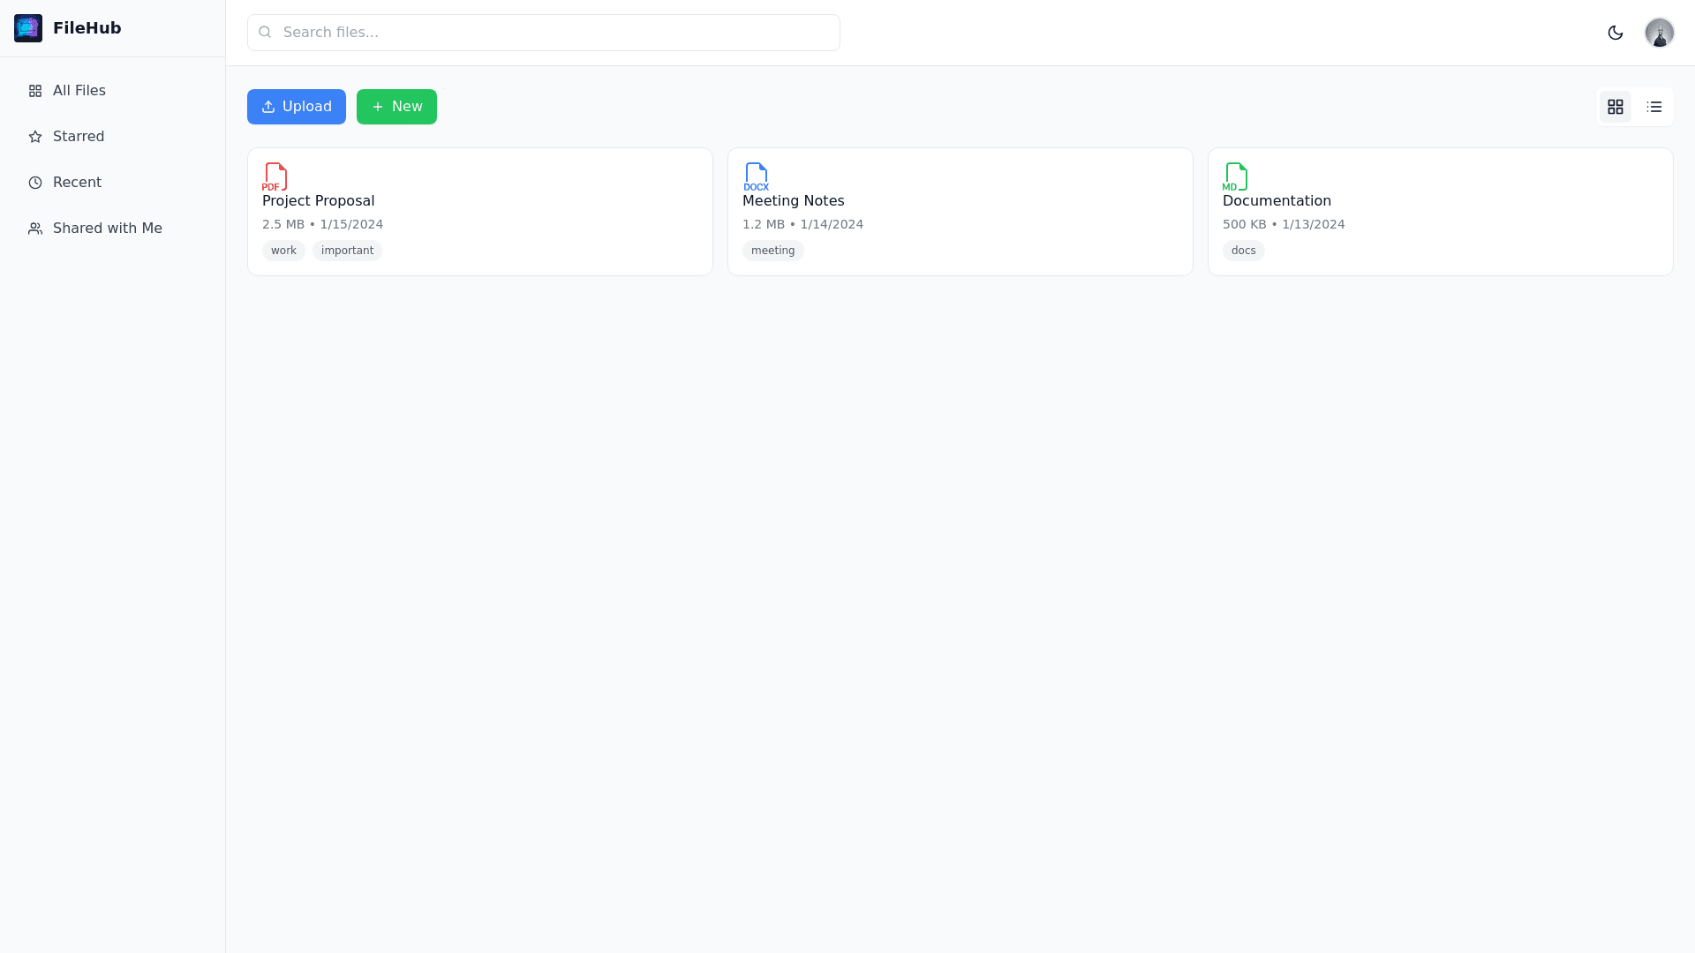This screenshot has height=953, width=1695.
Task: Select the 'meeting' tag
Action: (x=772, y=251)
